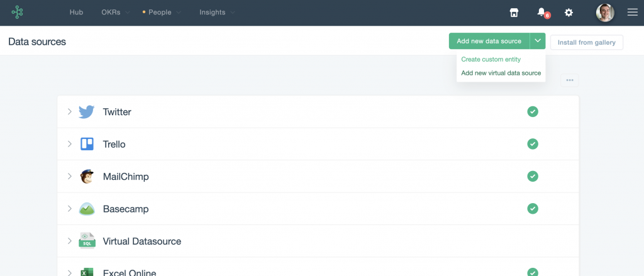The image size is (644, 276).
Task: Click the Basecamp data source name
Action: coord(126,209)
